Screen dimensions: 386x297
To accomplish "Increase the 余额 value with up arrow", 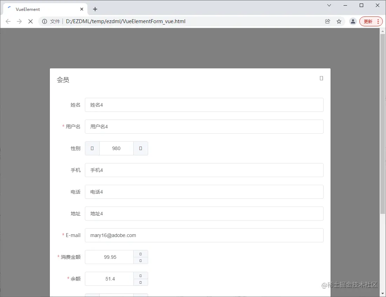I will click(x=141, y=276).
